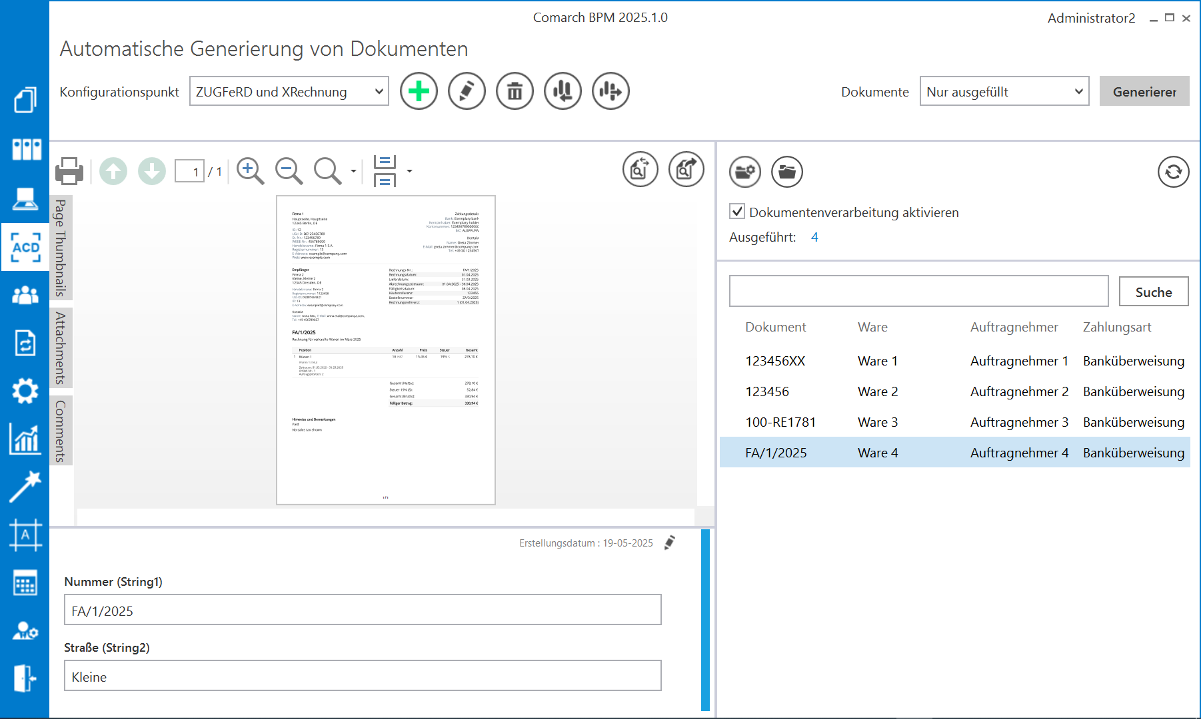Image resolution: width=1201 pixels, height=719 pixels.
Task: Click the trash delete configuration icon
Action: 515,91
